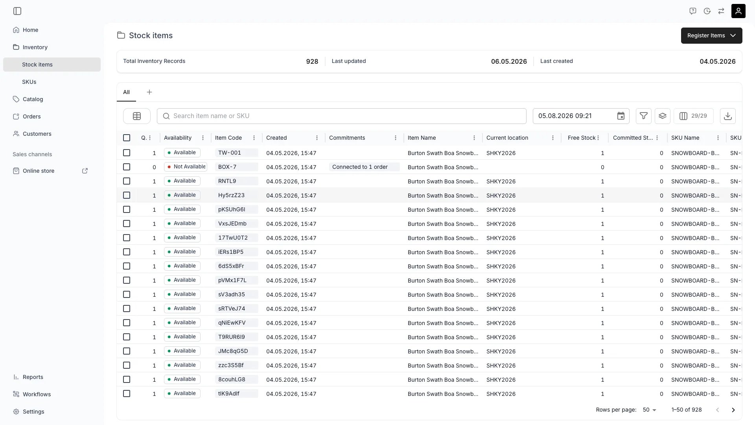Open the filter funnel icon
The height and width of the screenshot is (425, 755).
click(x=644, y=116)
